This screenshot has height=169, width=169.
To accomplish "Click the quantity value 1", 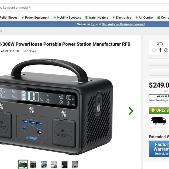I will [160, 50].
